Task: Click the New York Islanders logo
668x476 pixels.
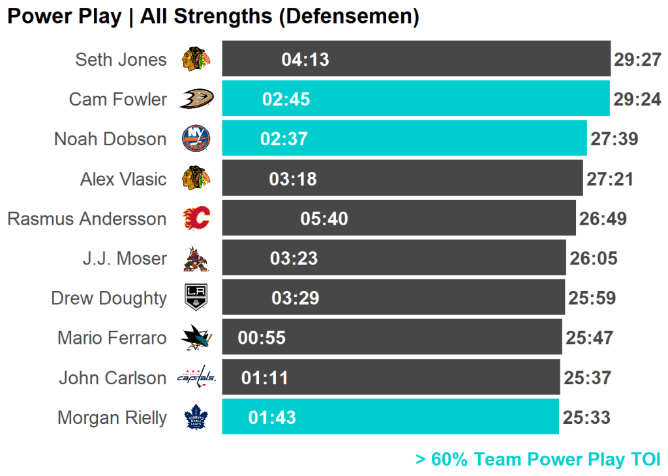Action: click(x=196, y=139)
